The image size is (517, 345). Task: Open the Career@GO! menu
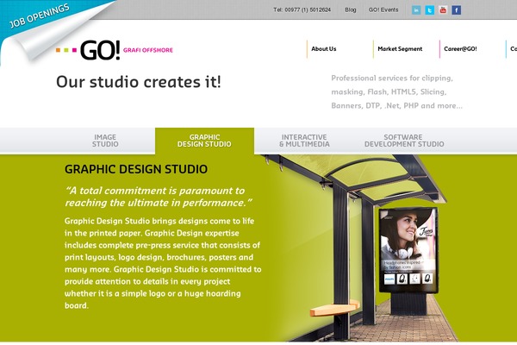tap(460, 49)
